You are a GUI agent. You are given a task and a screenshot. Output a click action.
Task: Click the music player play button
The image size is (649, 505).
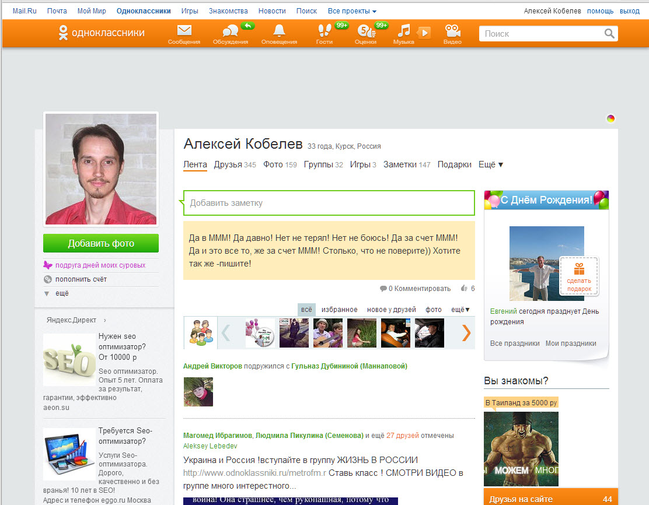[x=424, y=33]
